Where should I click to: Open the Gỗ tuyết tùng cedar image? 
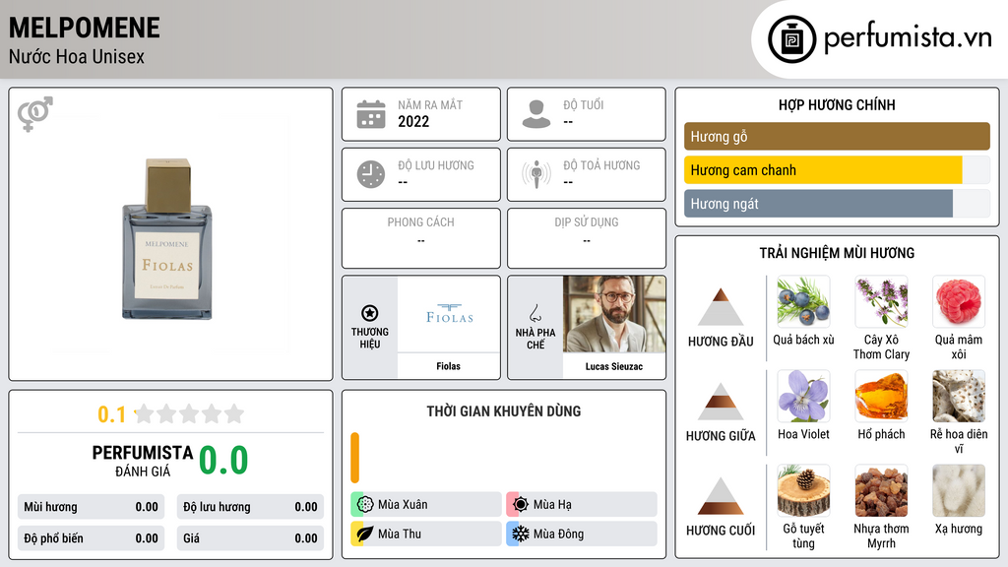tap(803, 490)
